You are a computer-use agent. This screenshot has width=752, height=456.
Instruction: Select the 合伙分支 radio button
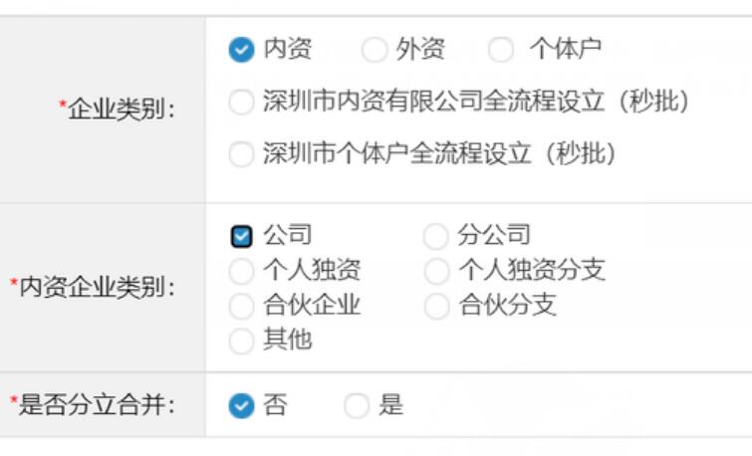[x=436, y=306]
